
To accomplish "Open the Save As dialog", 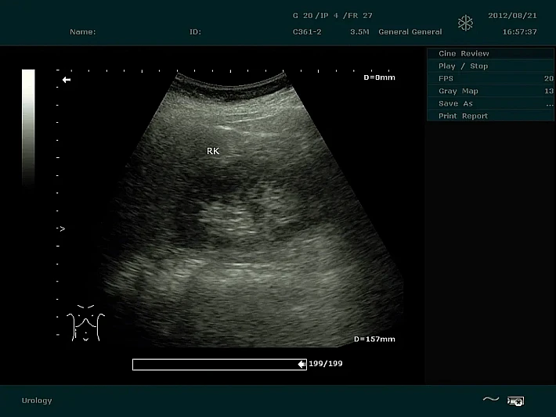I will click(x=456, y=103).
